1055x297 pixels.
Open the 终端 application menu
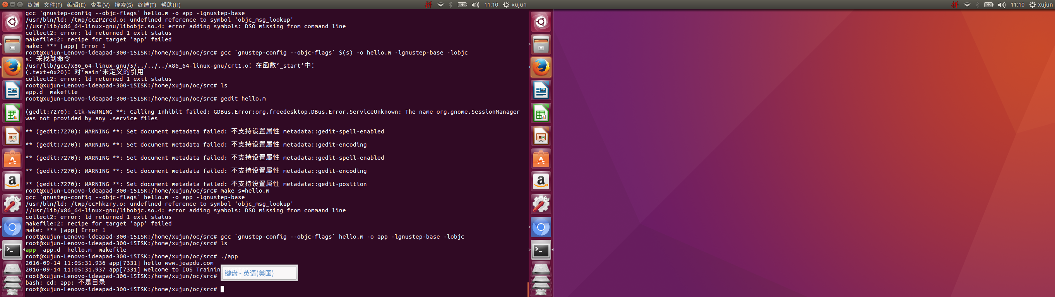tap(33, 5)
